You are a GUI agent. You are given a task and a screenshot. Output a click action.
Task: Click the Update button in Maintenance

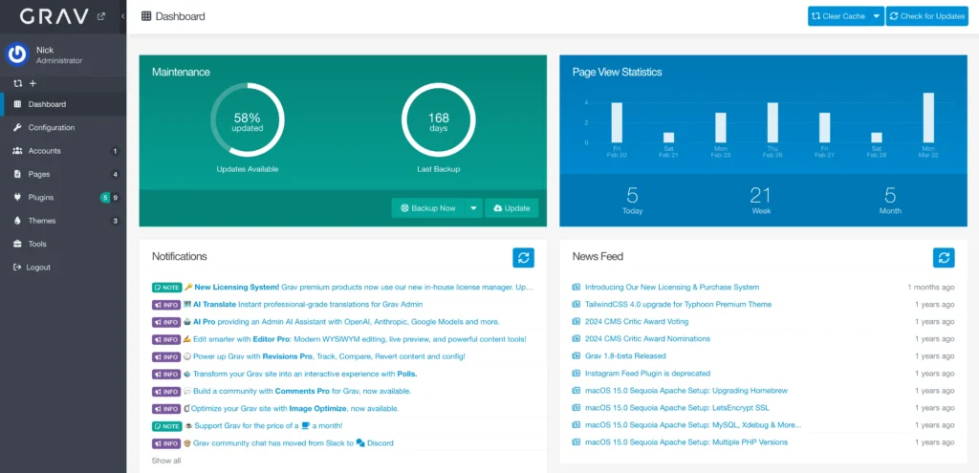511,207
